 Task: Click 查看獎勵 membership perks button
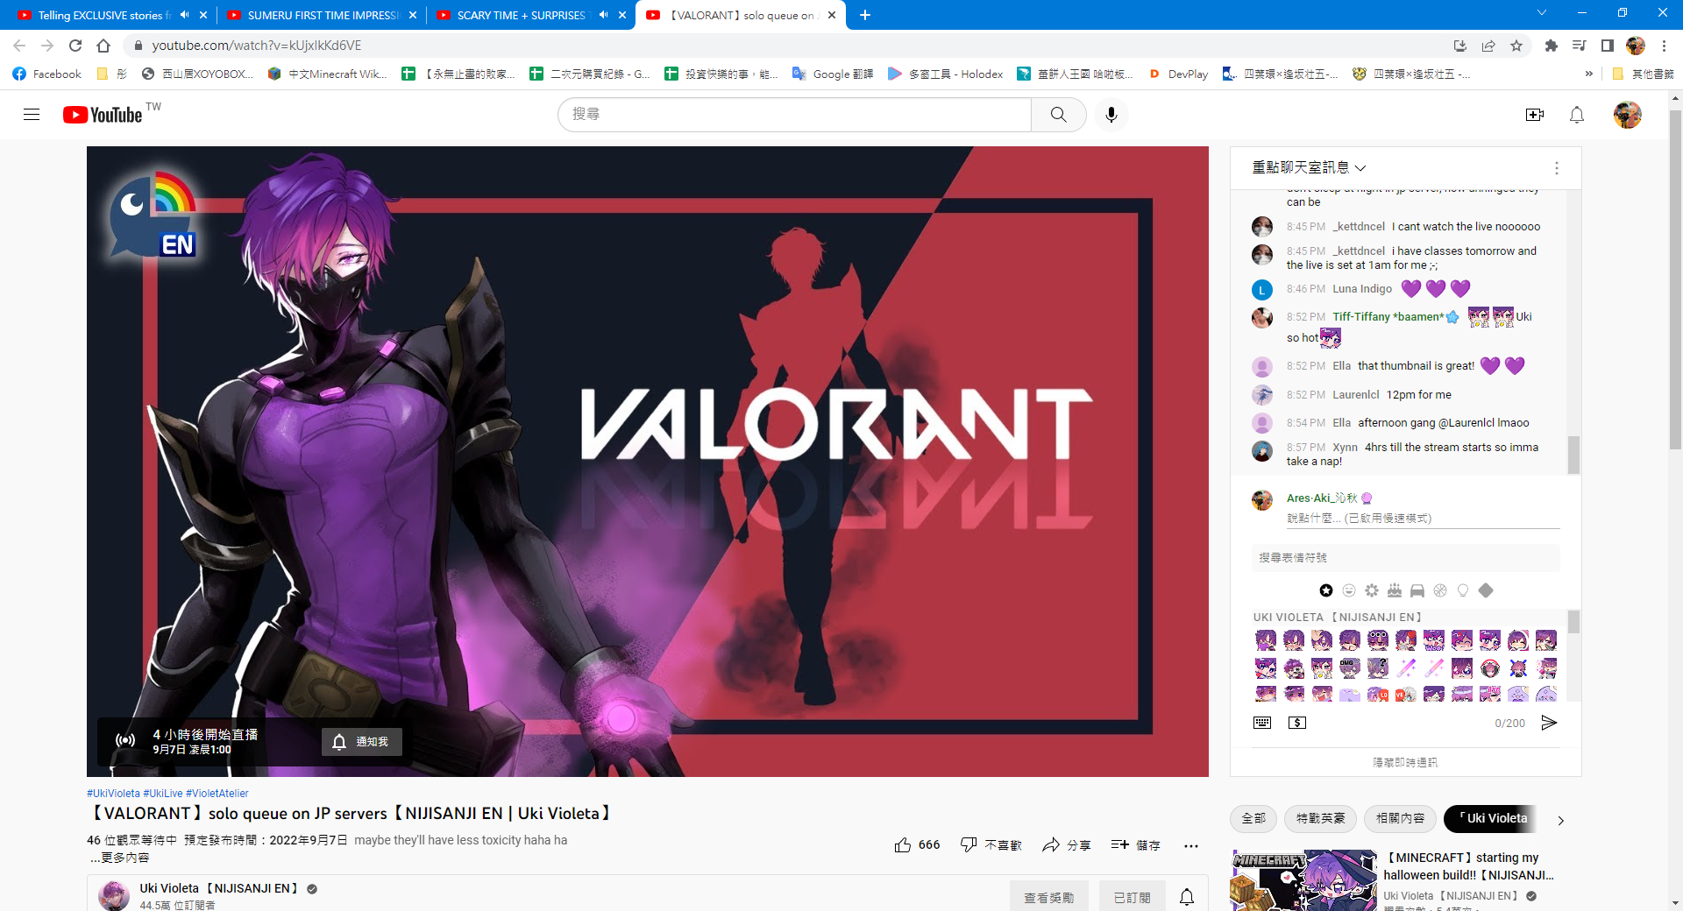(1048, 897)
